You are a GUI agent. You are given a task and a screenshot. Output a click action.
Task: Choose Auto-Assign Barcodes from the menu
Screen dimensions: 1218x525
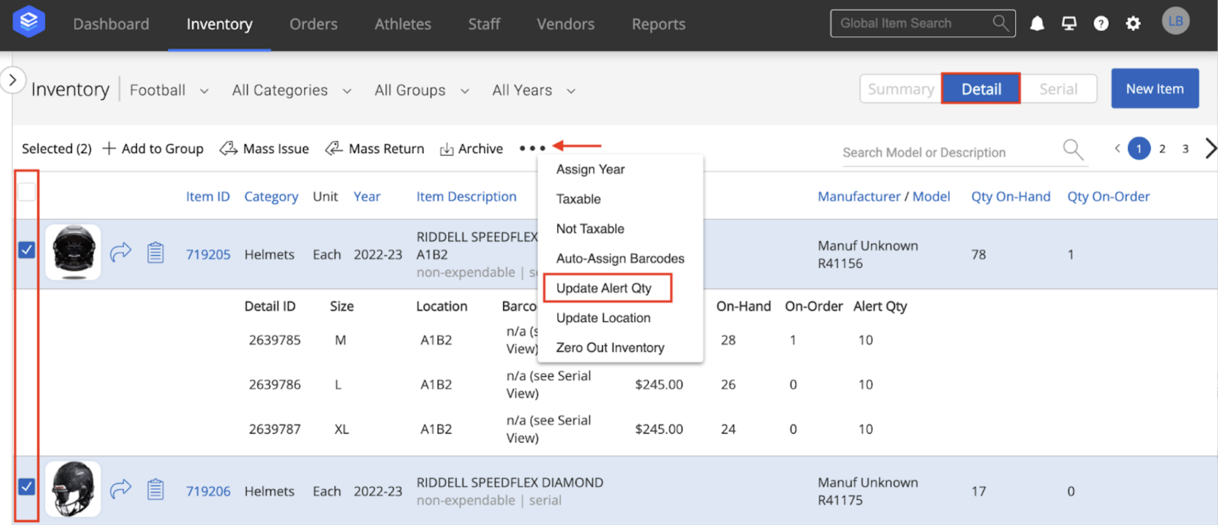[x=620, y=258]
